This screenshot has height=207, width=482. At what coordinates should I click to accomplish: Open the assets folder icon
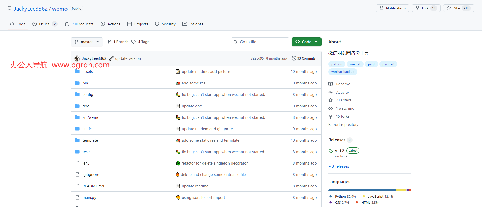pos(77,72)
